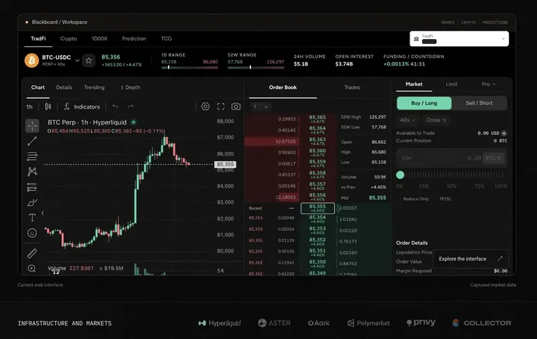
Task: Open the Indicators fx menu
Action: point(82,107)
